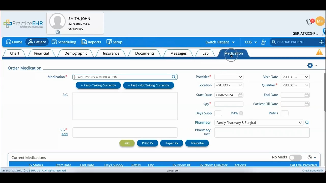Open the Switch Patient dropdown

(x=220, y=42)
